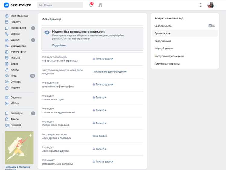Click the Видео sidebar icon
The image size is (226, 170).
7,64
